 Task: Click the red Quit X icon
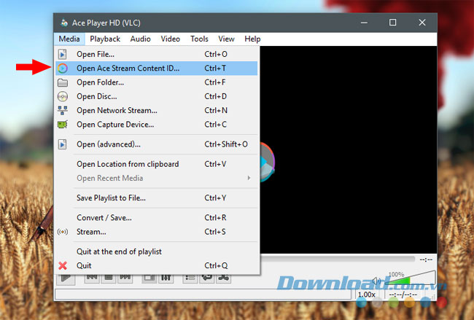click(63, 265)
